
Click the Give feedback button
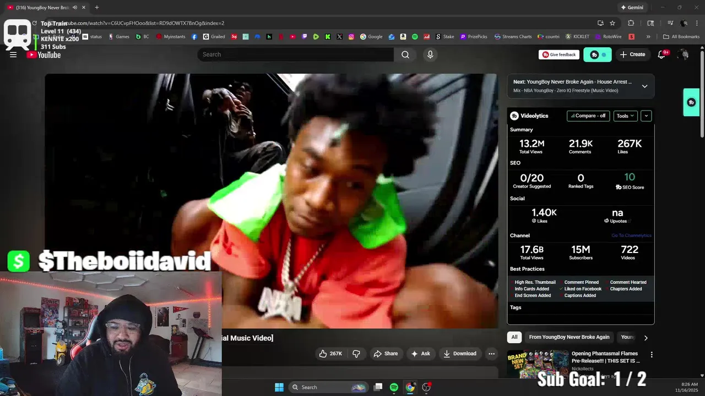[558, 54]
